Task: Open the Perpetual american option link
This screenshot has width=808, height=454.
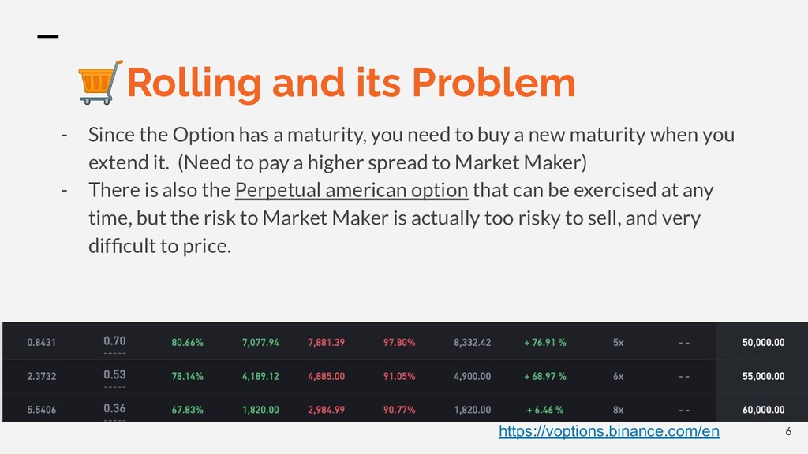Action: pyautogui.click(x=352, y=190)
